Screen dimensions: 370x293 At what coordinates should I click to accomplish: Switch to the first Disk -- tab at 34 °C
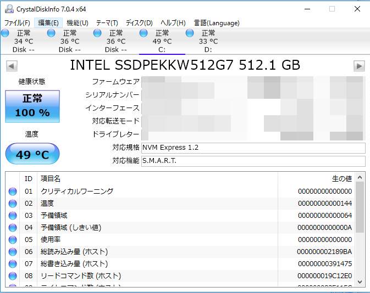tap(23, 42)
